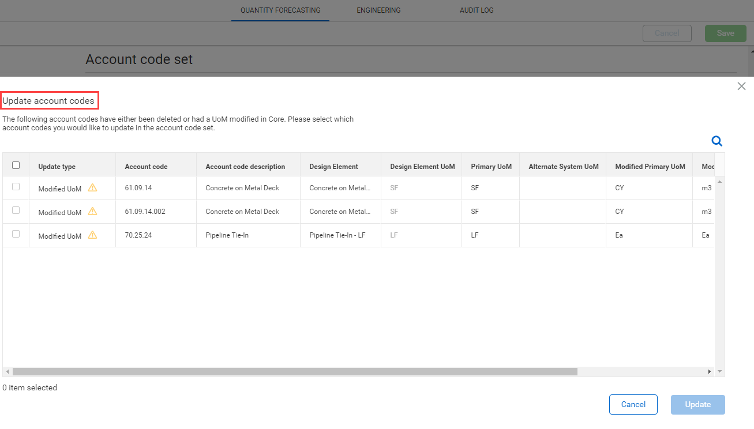Toggle the select-all checkbox in table header

[16, 165]
